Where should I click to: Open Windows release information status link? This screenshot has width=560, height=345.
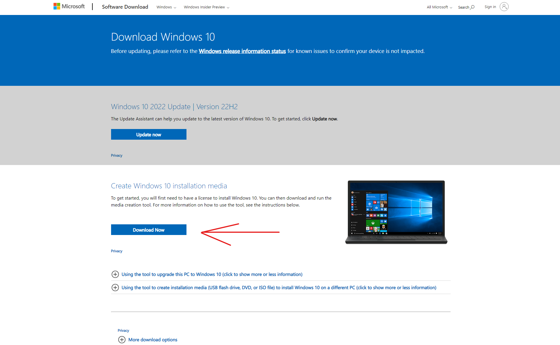tap(242, 51)
